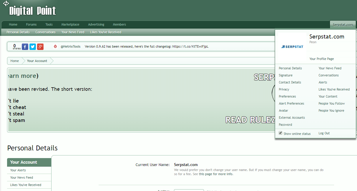Screen dimensions: 357x191
Task: Toggle Show online status checkbox
Action: [x=280, y=133]
